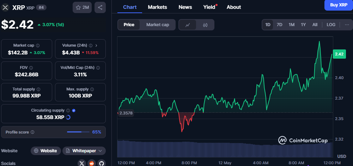The width and height of the screenshot is (353, 166).
Task: Switch to the Chart tab
Action: coord(130,7)
